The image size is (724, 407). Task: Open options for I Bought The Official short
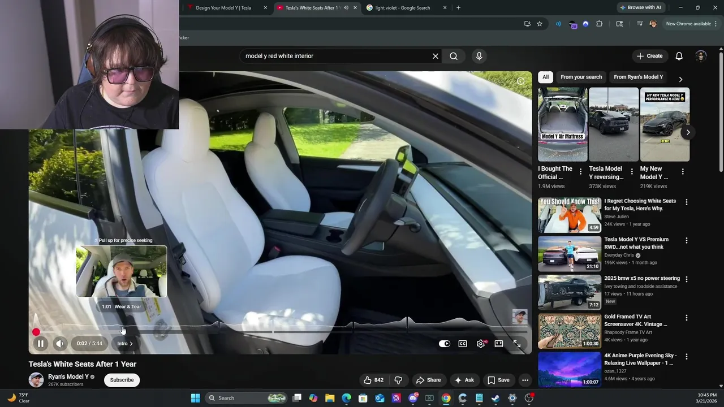(580, 171)
